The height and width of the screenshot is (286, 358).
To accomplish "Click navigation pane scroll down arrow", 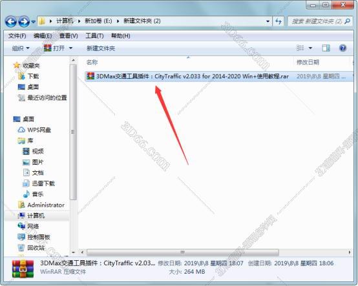I will point(73,252).
